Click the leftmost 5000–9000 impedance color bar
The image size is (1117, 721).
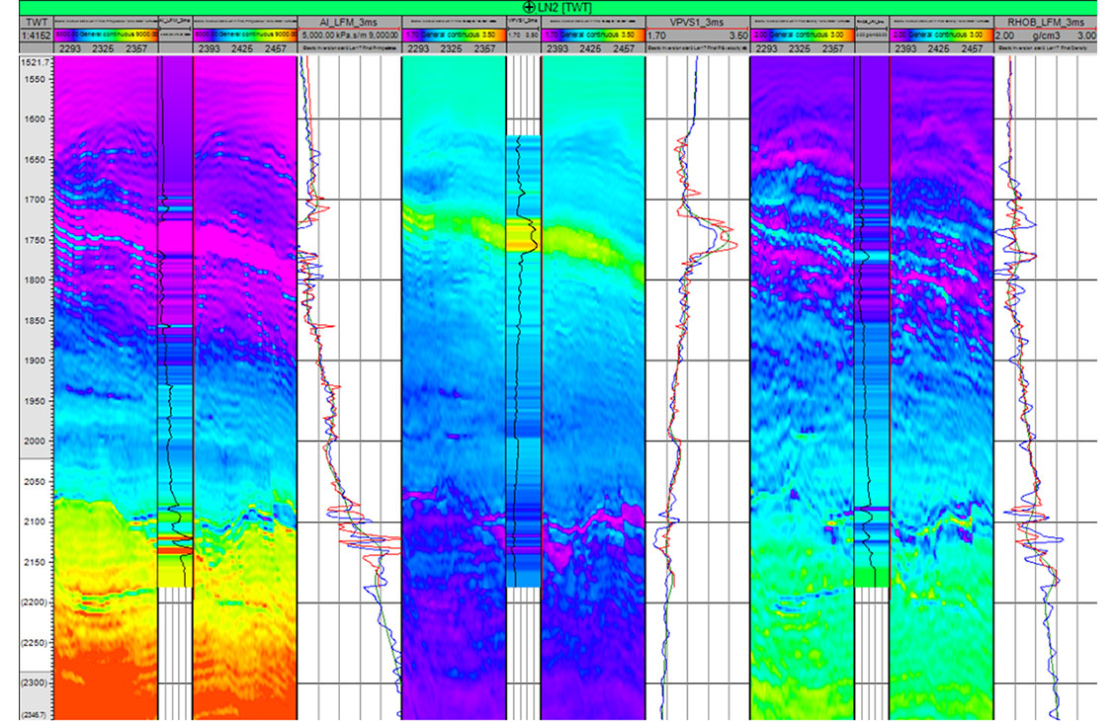[106, 34]
